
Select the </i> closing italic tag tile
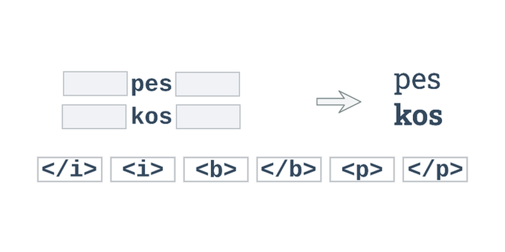(x=69, y=169)
